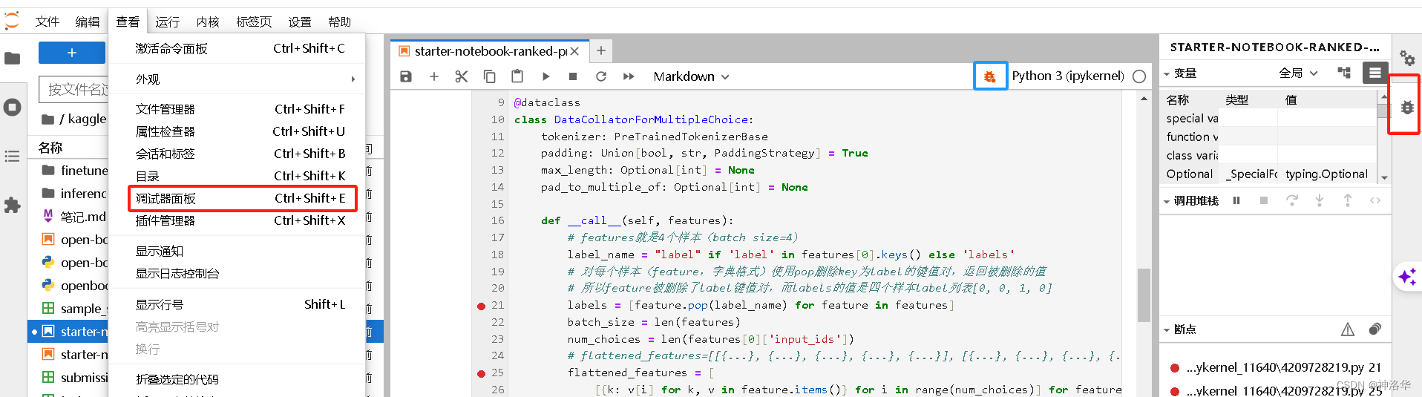
Task: Toggle the breakpoint on line 25
Action: click(481, 373)
